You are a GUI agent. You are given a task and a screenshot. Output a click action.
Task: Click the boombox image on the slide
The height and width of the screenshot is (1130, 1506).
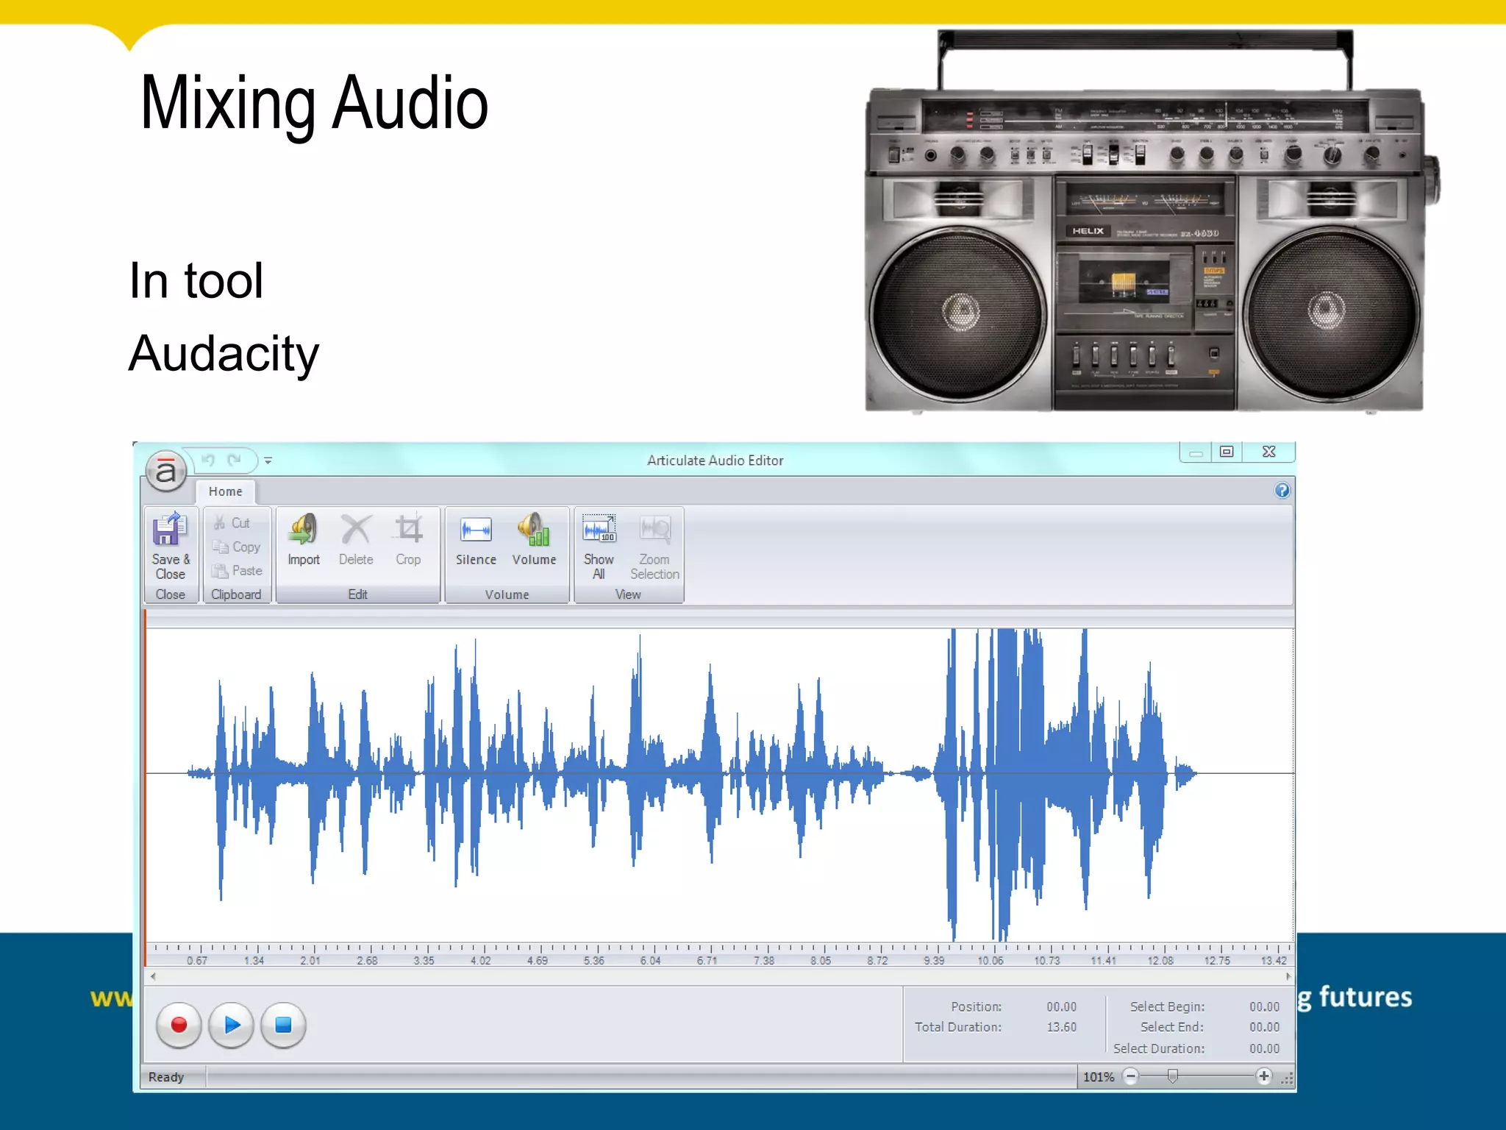point(1151,221)
